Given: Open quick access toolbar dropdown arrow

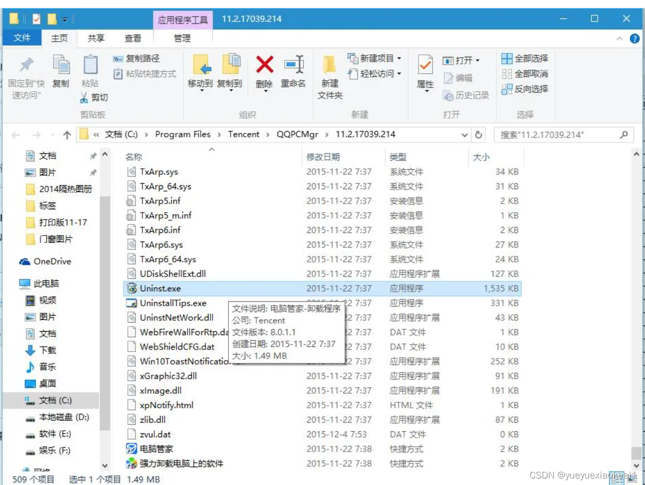Looking at the screenshot, I should click(65, 20).
